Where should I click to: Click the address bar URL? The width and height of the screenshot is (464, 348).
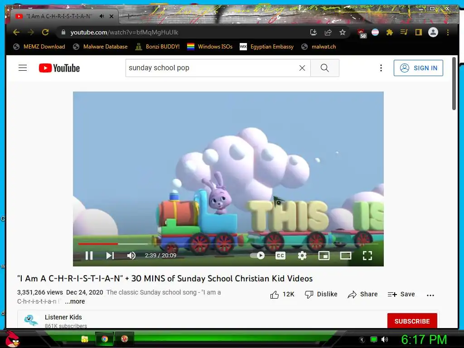coord(124,32)
